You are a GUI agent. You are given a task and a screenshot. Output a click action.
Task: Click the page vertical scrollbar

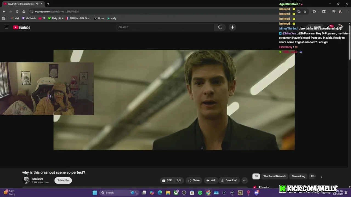(x=350, y=42)
